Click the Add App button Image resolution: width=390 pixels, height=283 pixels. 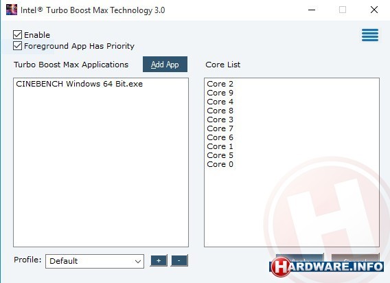[165, 65]
